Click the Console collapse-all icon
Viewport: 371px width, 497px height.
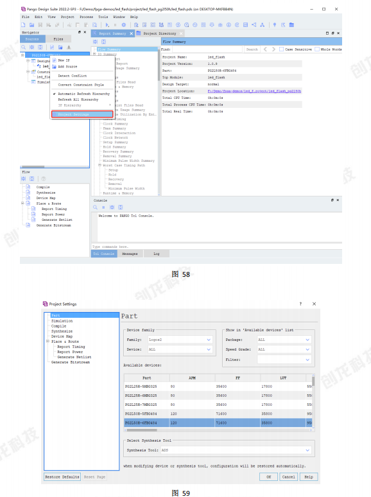[x=121, y=207]
